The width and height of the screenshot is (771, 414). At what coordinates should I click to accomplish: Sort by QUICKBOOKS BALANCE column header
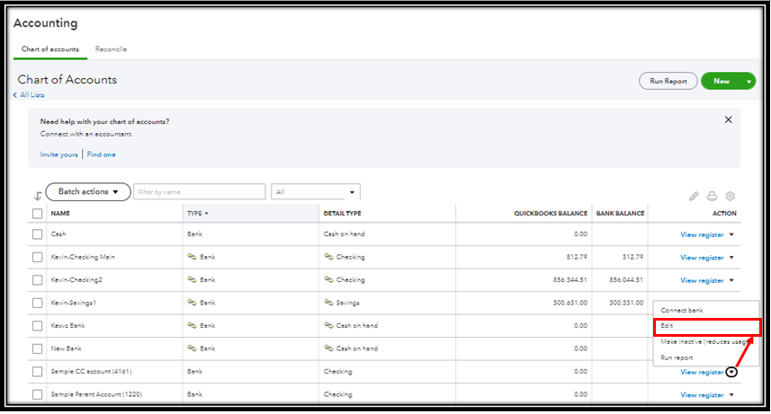click(551, 213)
